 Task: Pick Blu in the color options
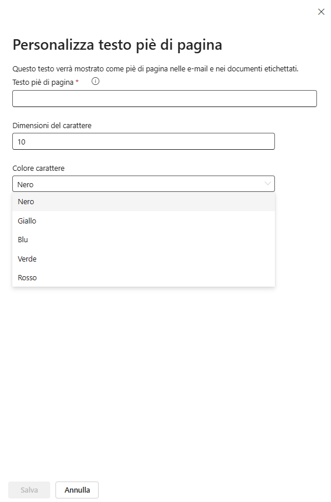[144, 240]
